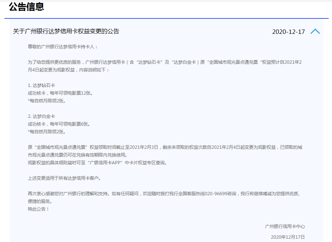Click the line mentioning 广银信用卡APP
Viewport: 332px width, 242px height.
click(98, 163)
